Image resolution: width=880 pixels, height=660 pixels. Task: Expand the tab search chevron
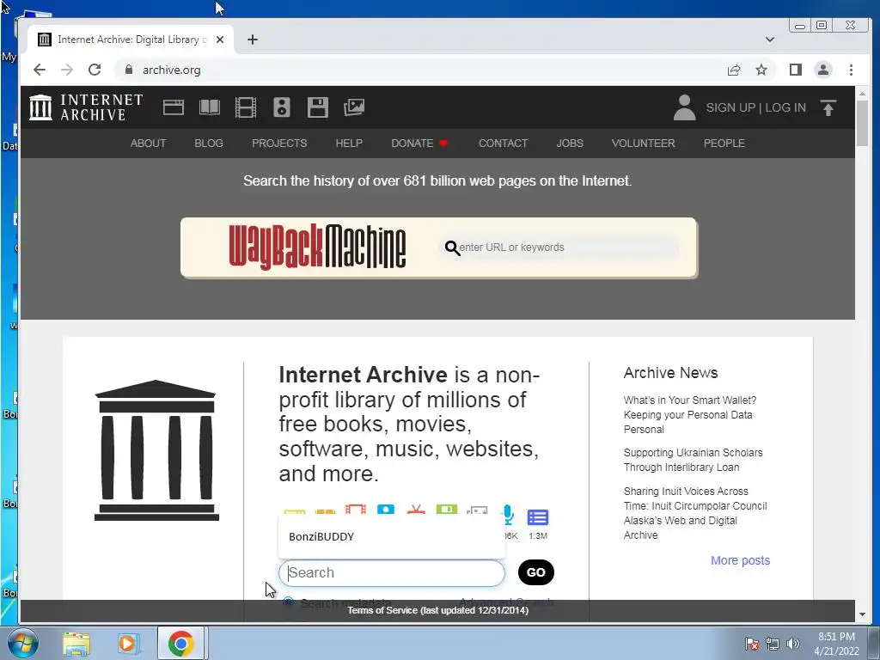tap(769, 40)
